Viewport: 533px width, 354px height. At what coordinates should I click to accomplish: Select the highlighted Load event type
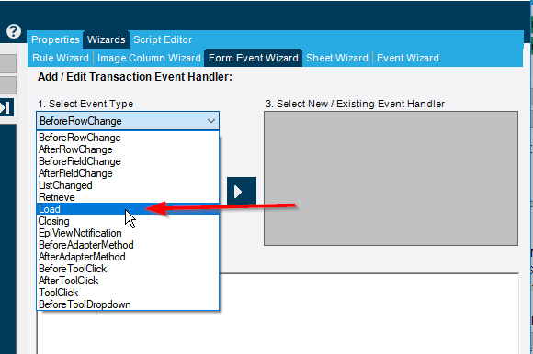[x=128, y=209]
